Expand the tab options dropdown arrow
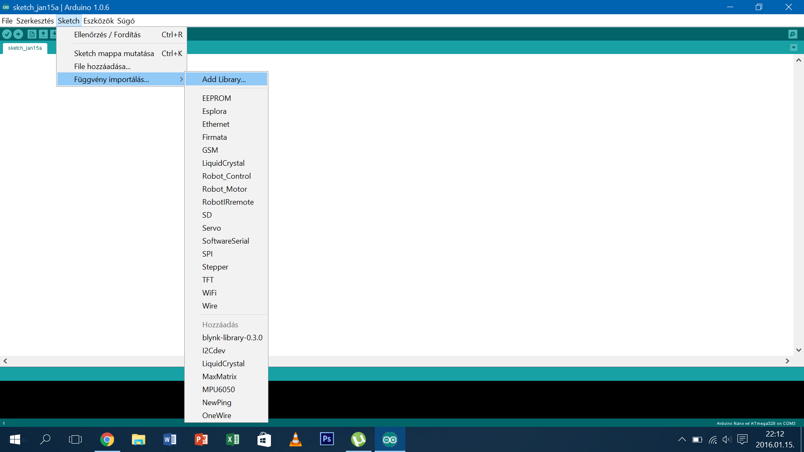The width and height of the screenshot is (804, 452). click(794, 48)
